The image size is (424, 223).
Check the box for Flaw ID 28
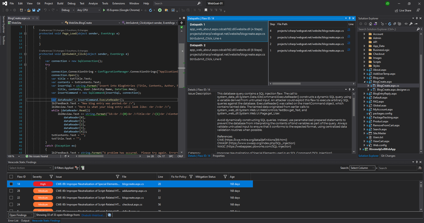pyautogui.click(x=11, y=191)
